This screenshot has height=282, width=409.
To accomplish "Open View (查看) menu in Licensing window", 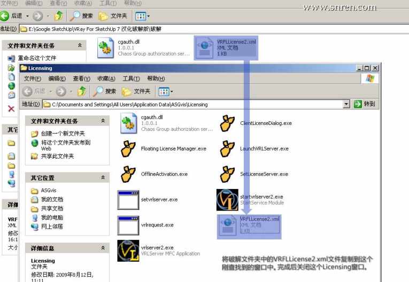I will (81, 79).
